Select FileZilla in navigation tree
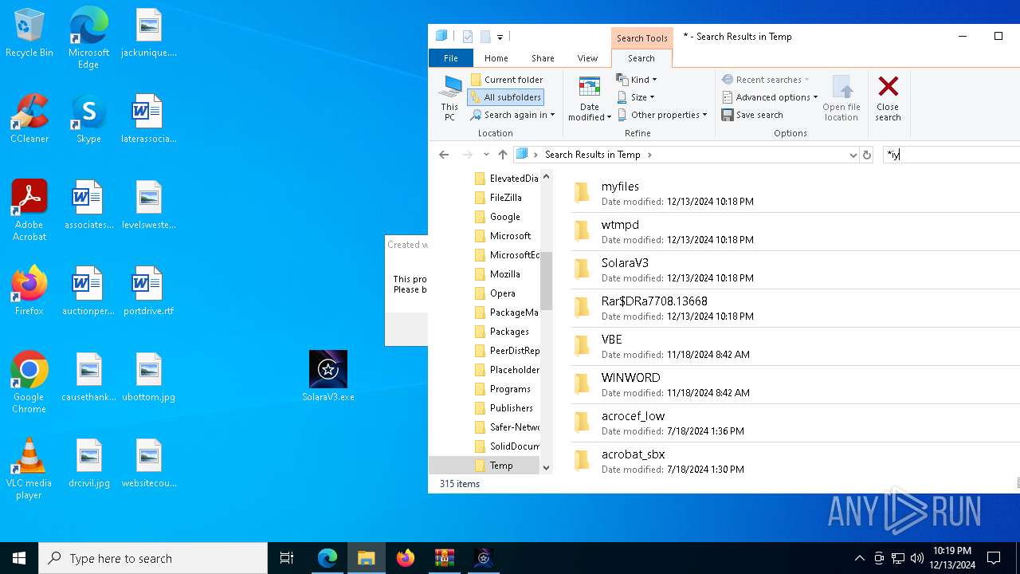The height and width of the screenshot is (574, 1020). pos(505,198)
